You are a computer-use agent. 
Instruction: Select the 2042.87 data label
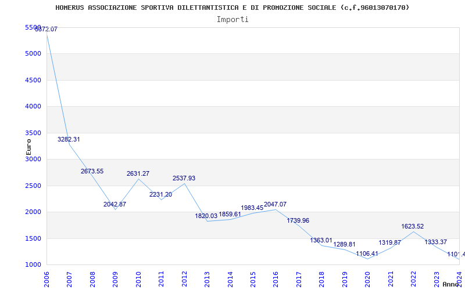[x=115, y=205]
